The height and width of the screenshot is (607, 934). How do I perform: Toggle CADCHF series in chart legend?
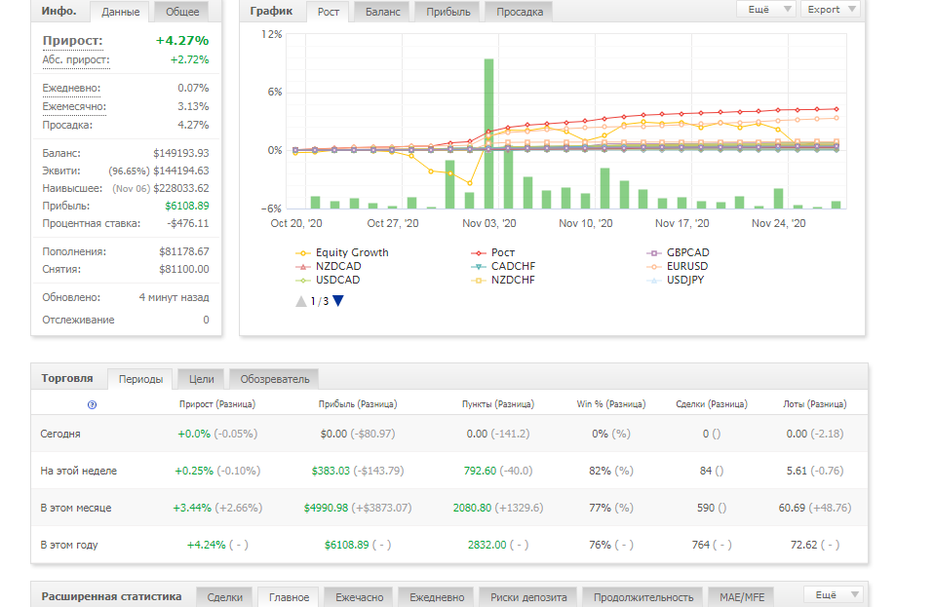[503, 266]
